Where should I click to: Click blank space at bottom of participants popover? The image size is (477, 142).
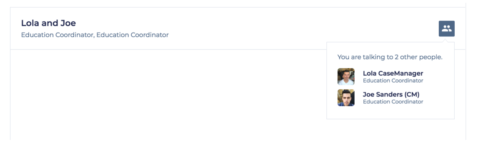click(x=390, y=113)
